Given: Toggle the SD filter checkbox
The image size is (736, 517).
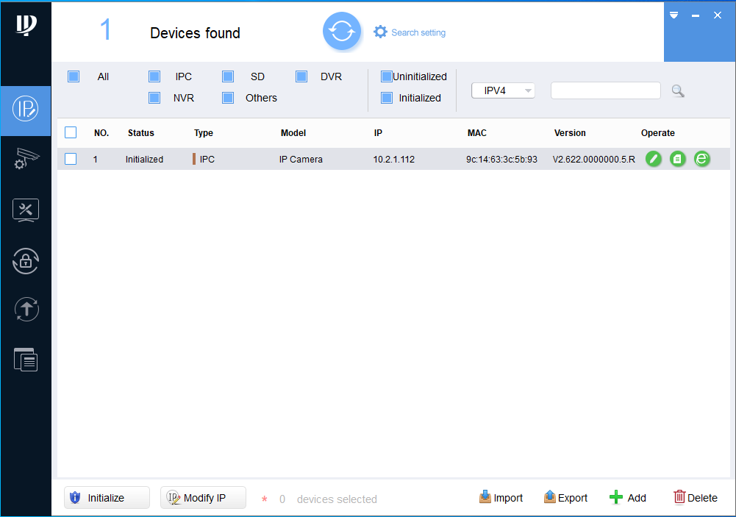Looking at the screenshot, I should (228, 76).
